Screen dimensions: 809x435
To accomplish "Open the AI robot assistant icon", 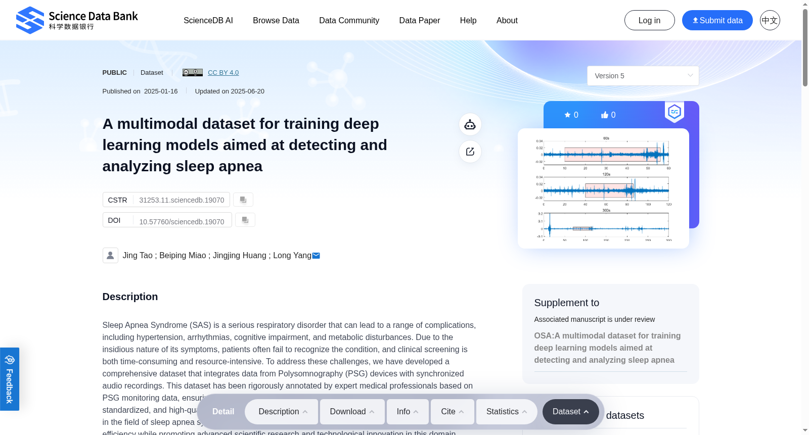I will (x=470, y=124).
